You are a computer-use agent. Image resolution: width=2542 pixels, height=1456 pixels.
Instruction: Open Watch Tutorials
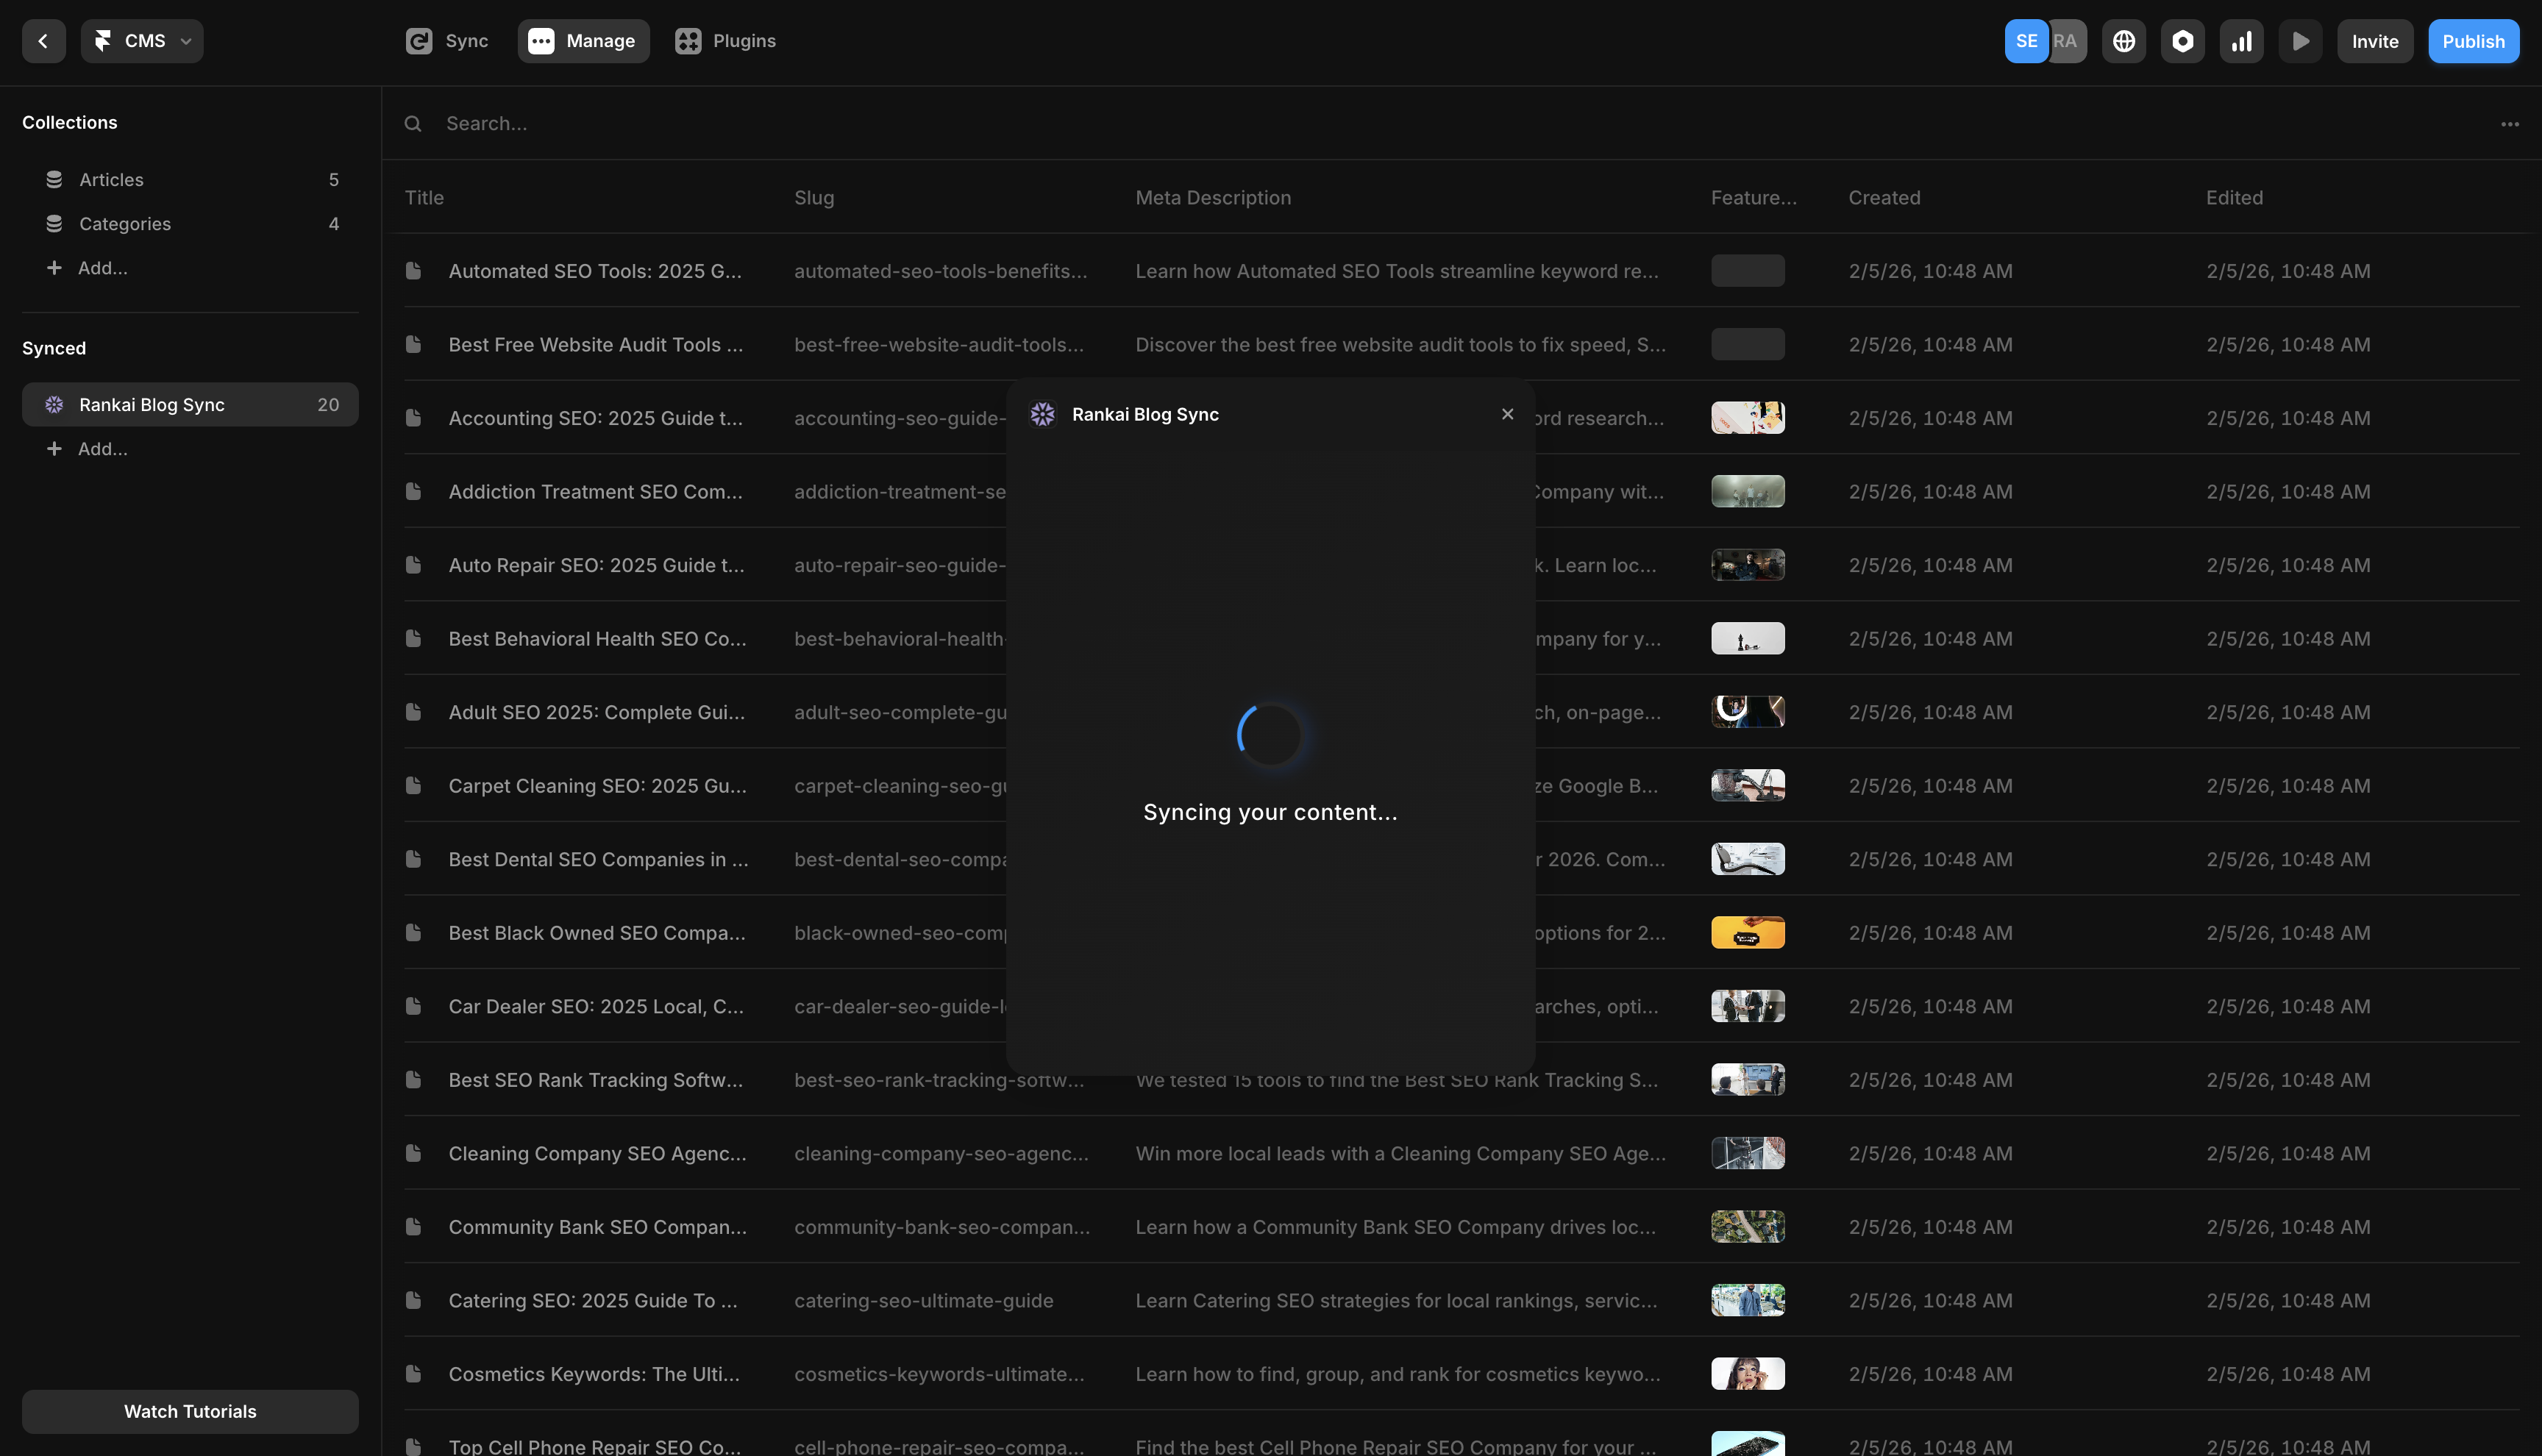pos(190,1411)
